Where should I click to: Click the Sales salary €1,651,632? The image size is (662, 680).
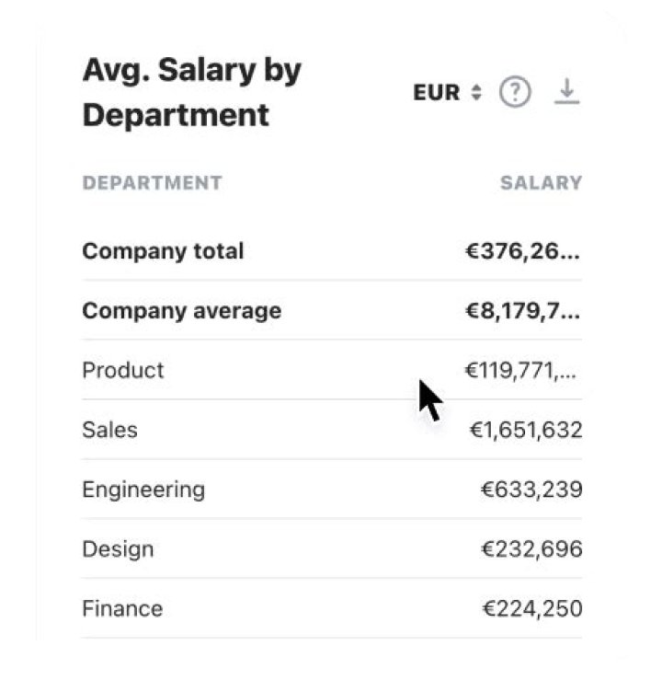(x=525, y=430)
